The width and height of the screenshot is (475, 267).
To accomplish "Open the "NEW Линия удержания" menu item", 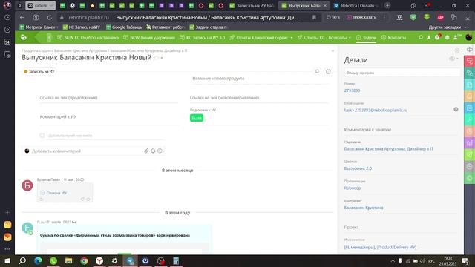I will pos(149,38).
